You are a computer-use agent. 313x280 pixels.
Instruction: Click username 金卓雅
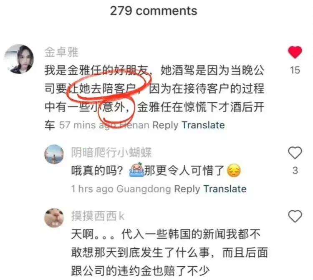pos(61,52)
